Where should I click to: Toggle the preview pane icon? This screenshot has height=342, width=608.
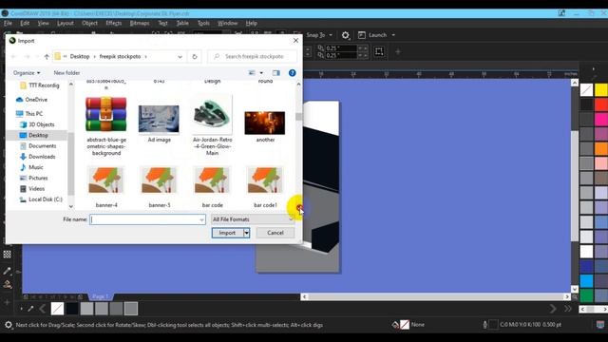click(276, 73)
